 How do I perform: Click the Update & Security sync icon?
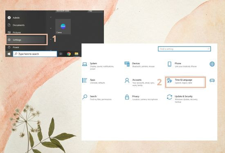click(169, 97)
